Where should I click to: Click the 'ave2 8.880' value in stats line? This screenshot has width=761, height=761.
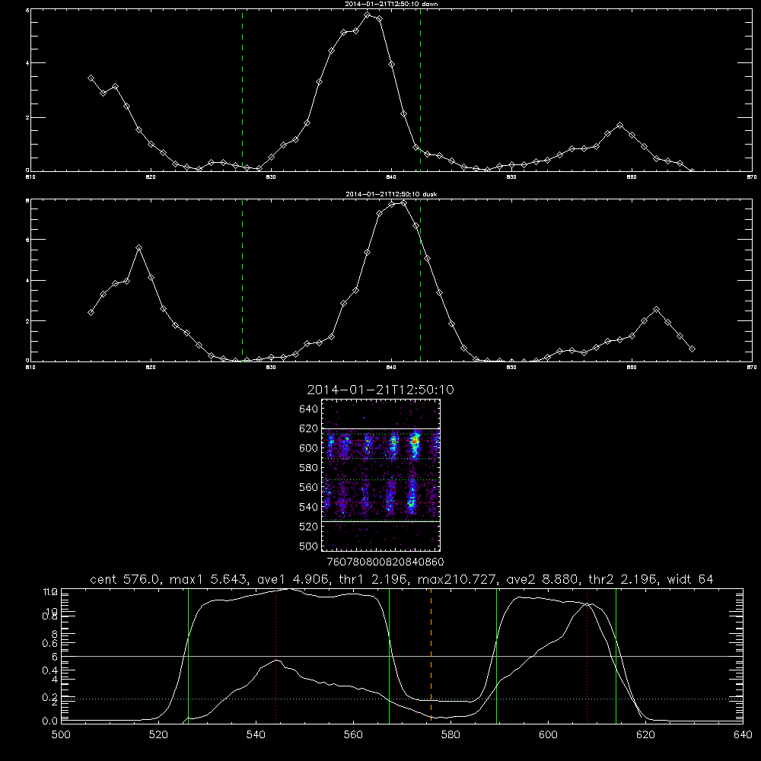point(542,579)
